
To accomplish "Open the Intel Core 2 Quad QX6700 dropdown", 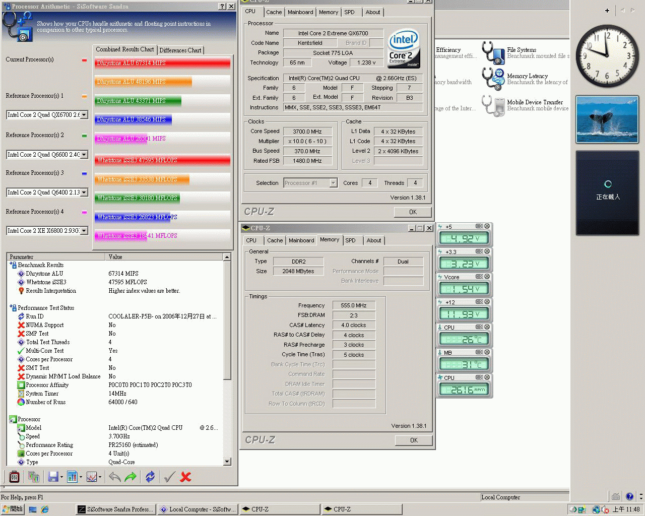I will [84, 115].
